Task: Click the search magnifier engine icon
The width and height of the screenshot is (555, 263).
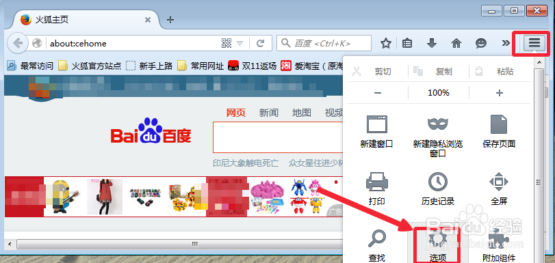Action: point(285,43)
